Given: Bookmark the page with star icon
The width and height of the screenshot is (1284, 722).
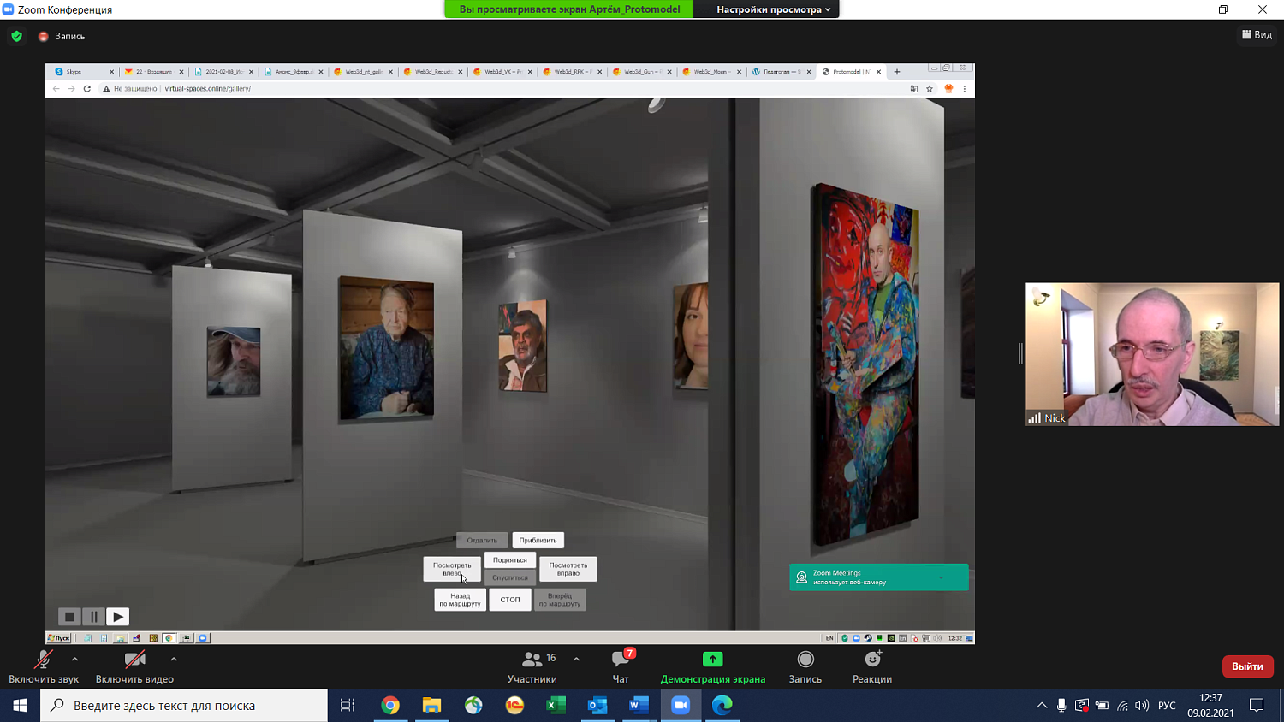Looking at the screenshot, I should point(930,89).
